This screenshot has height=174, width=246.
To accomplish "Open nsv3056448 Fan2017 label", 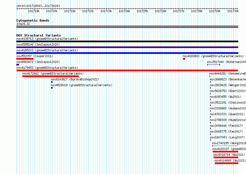I will tap(226, 126).
